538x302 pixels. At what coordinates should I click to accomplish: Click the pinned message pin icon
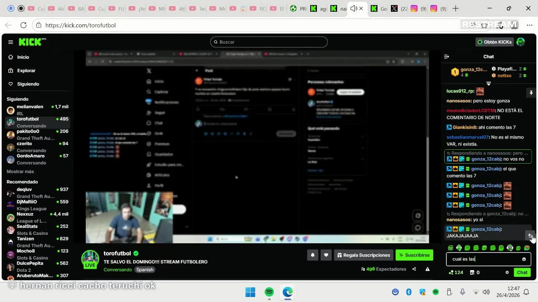coord(531,93)
